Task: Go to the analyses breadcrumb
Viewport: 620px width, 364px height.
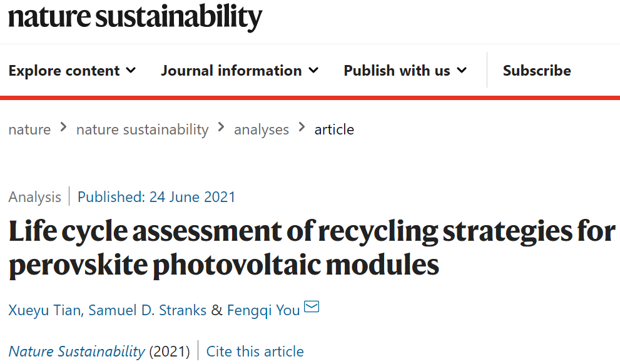Action: tap(262, 129)
